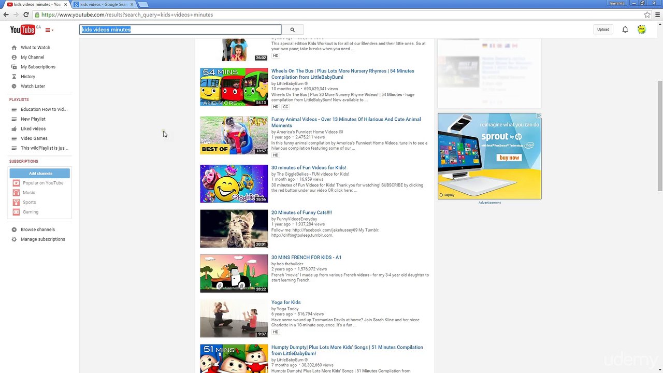Click the page vertical scrollbar thumb
This screenshot has height=373, width=663.
pyautogui.click(x=660, y=136)
